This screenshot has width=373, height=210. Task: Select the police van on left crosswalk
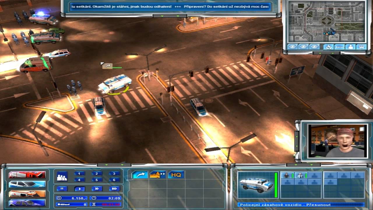click(x=99, y=106)
